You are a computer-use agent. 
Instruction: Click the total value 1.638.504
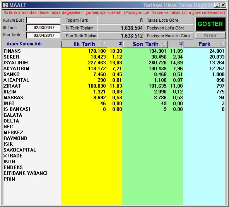pyautogui.click(x=132, y=28)
